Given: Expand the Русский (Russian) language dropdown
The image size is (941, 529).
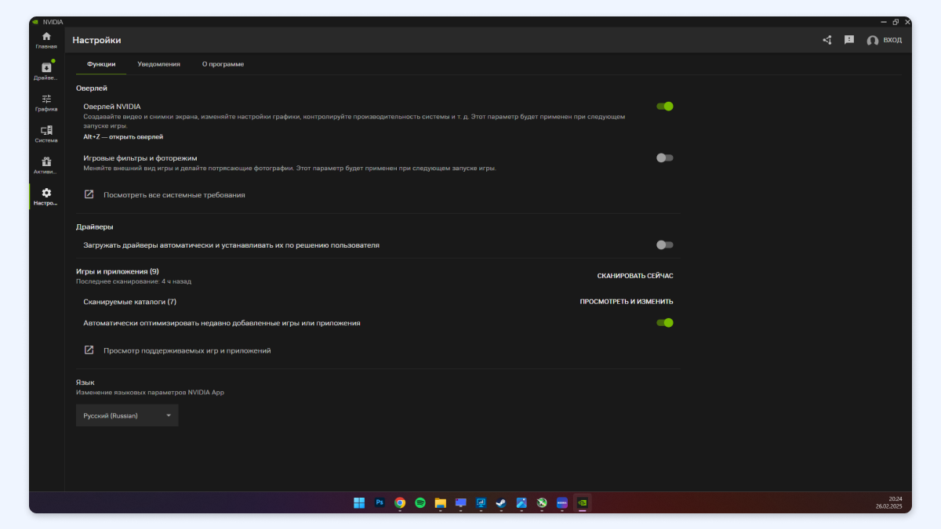Looking at the screenshot, I should pyautogui.click(x=127, y=415).
